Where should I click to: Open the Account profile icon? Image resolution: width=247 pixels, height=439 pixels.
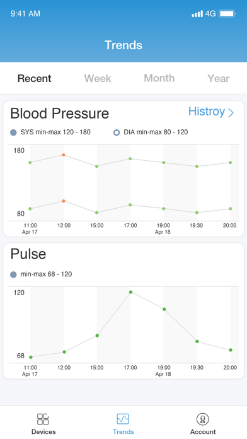point(202,419)
